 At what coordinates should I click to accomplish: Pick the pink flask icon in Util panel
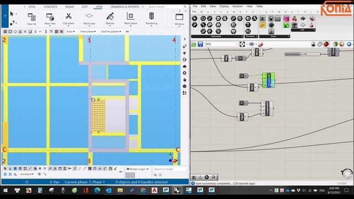(x=311, y=25)
